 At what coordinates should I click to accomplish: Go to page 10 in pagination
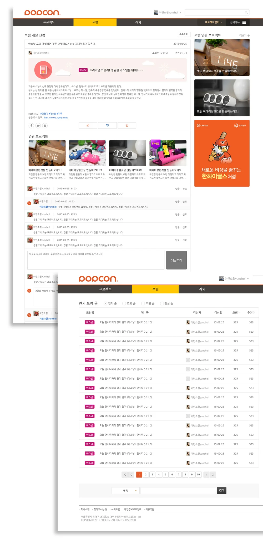(199, 475)
